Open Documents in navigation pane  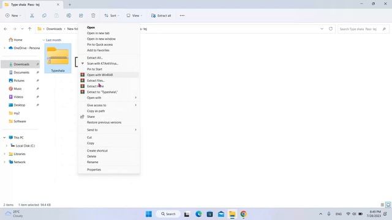pyautogui.click(x=21, y=72)
